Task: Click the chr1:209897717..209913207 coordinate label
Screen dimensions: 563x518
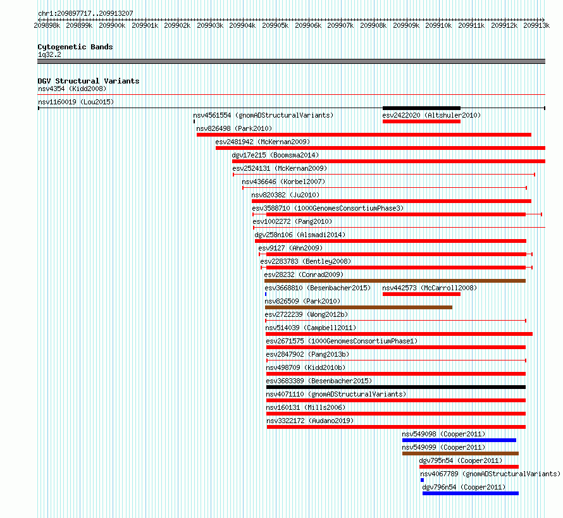Action: pyautogui.click(x=85, y=13)
